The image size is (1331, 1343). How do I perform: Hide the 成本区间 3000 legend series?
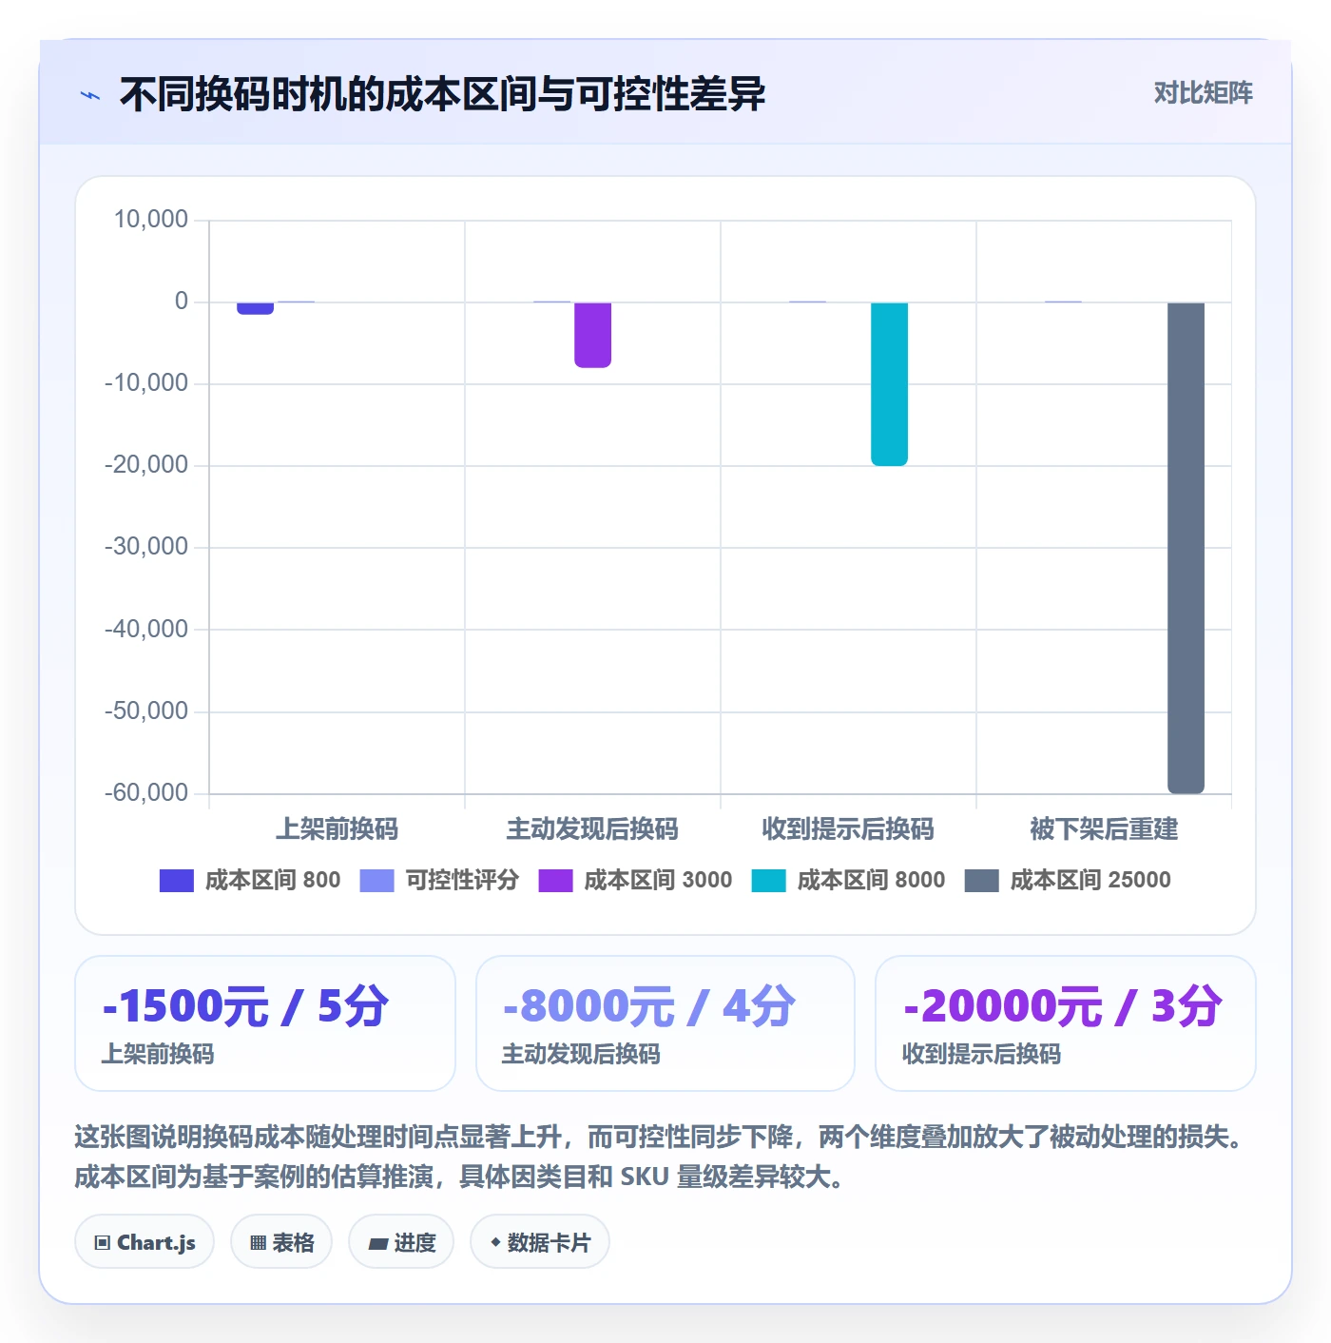[635, 881]
